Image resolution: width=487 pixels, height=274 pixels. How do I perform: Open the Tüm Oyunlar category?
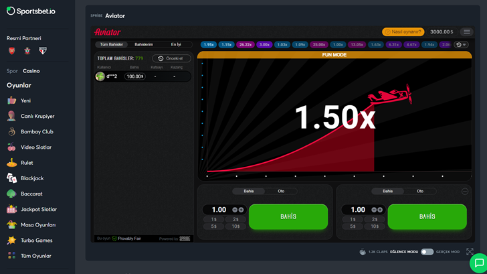29,256
